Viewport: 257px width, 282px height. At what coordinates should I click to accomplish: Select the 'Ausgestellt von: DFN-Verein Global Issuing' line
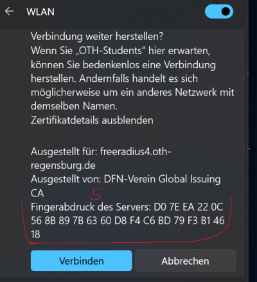(x=126, y=179)
